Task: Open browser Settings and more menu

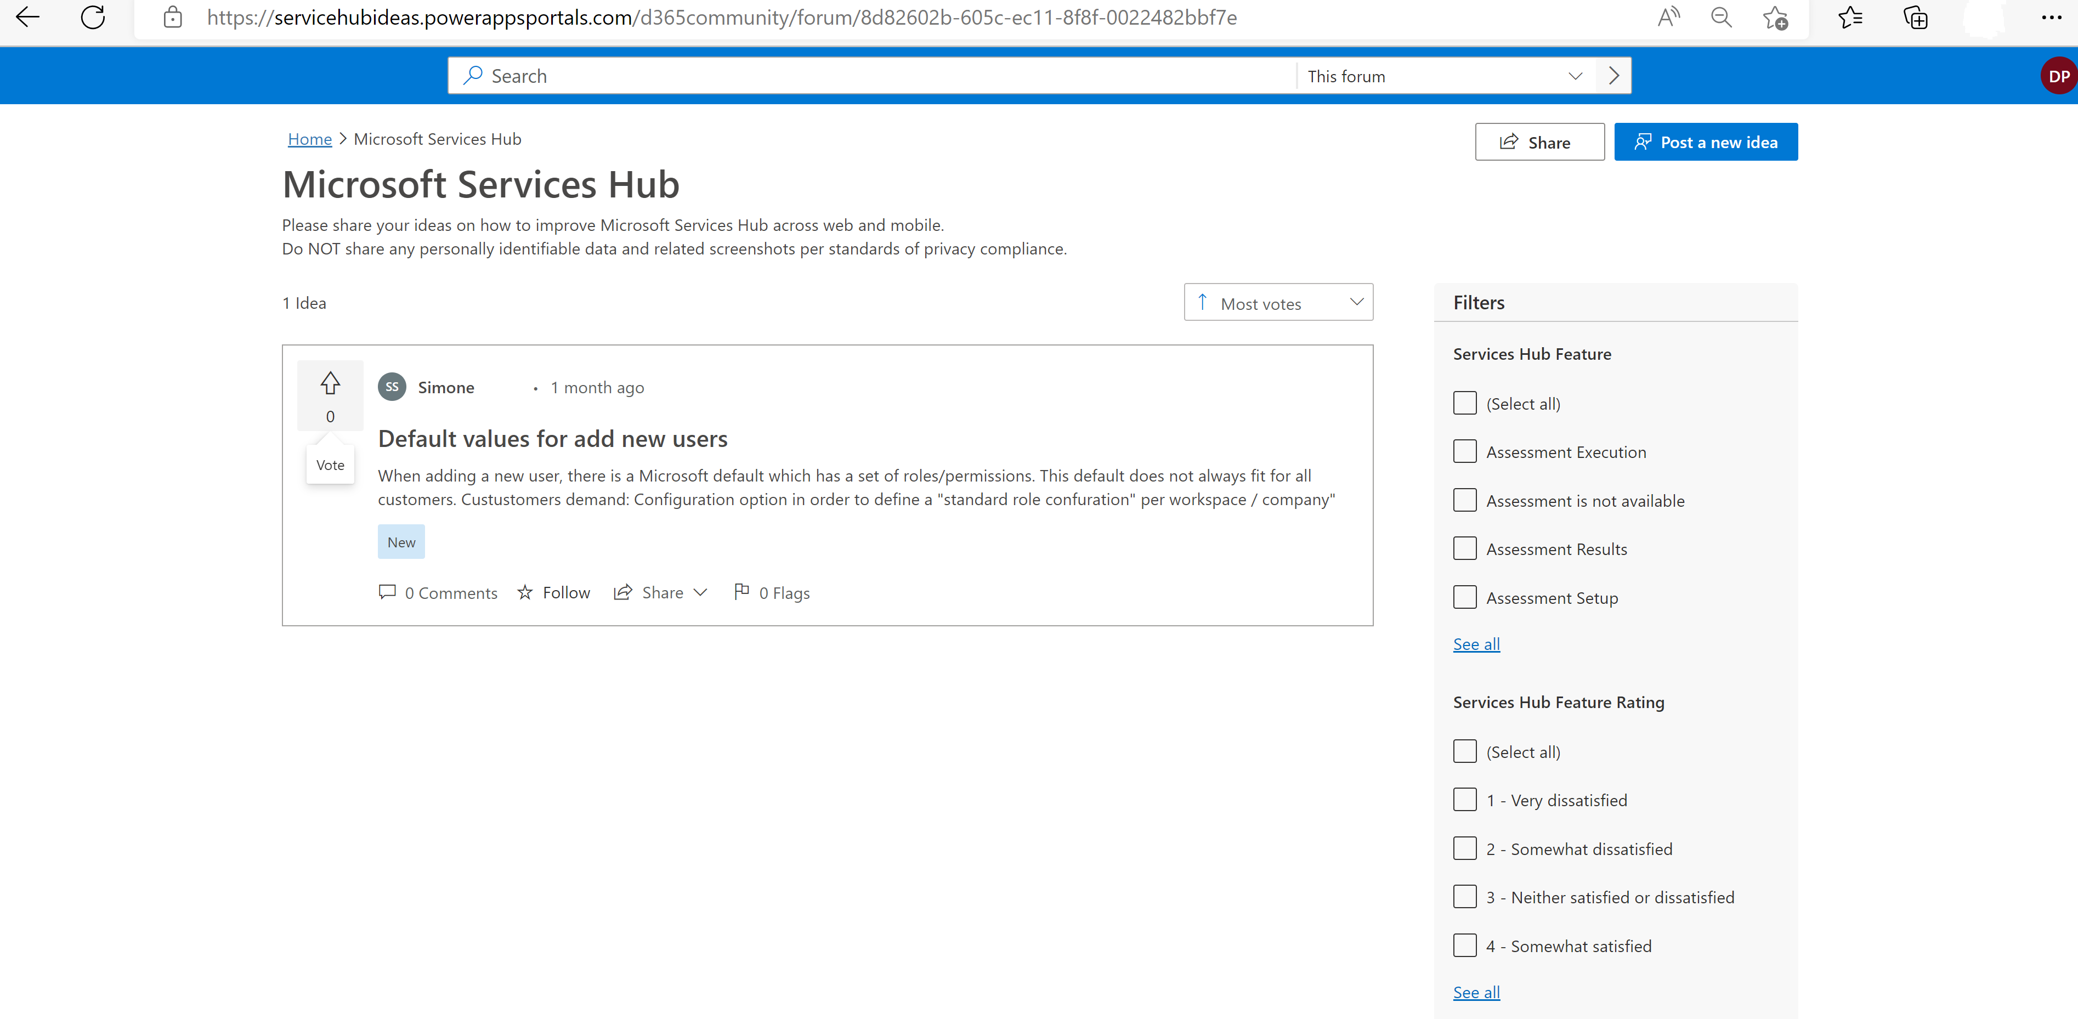Action: coord(2051,17)
